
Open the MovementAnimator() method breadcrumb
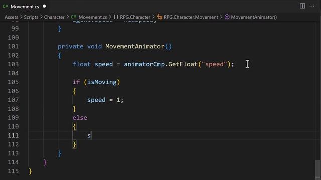(254, 17)
